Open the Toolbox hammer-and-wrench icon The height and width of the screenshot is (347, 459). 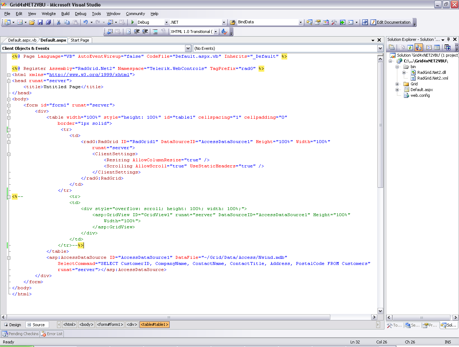tap(334, 22)
